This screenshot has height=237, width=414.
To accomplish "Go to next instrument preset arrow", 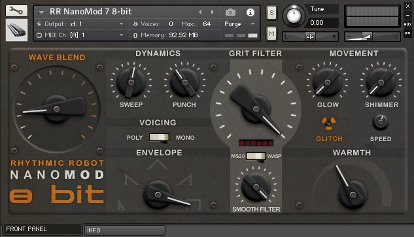I will (213, 12).
